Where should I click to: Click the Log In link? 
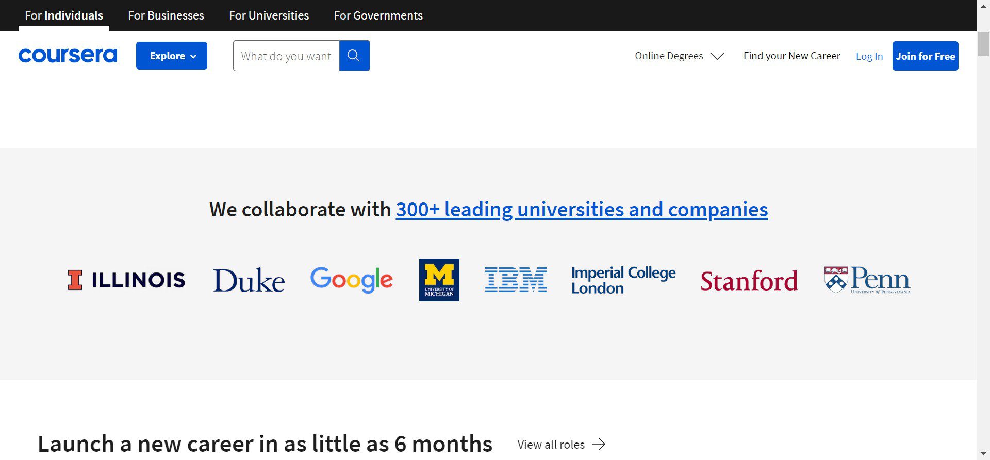click(869, 56)
